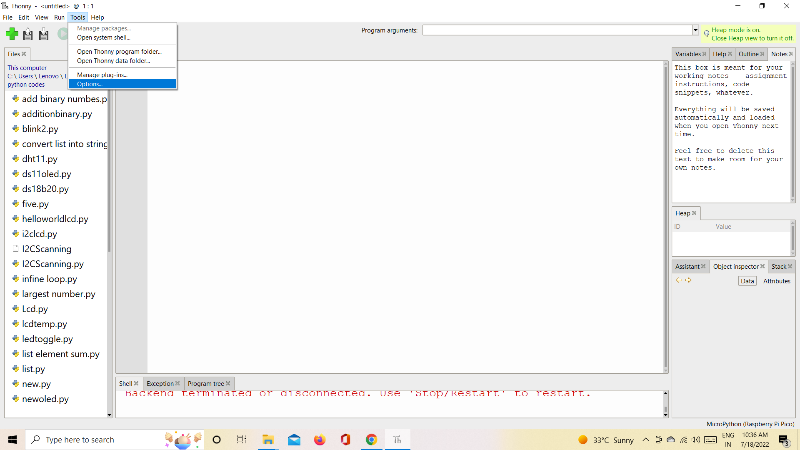Click the python codes folder link
Screen dimensions: 800x450
pyautogui.click(x=26, y=85)
